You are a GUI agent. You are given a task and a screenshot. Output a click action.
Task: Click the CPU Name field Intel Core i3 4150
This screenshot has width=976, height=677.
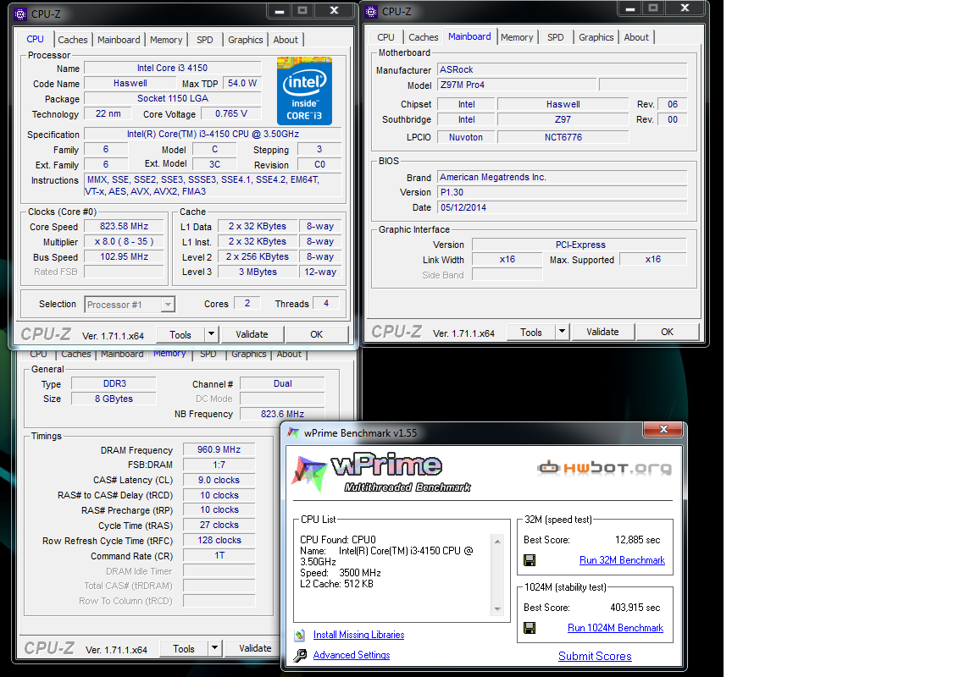click(173, 68)
